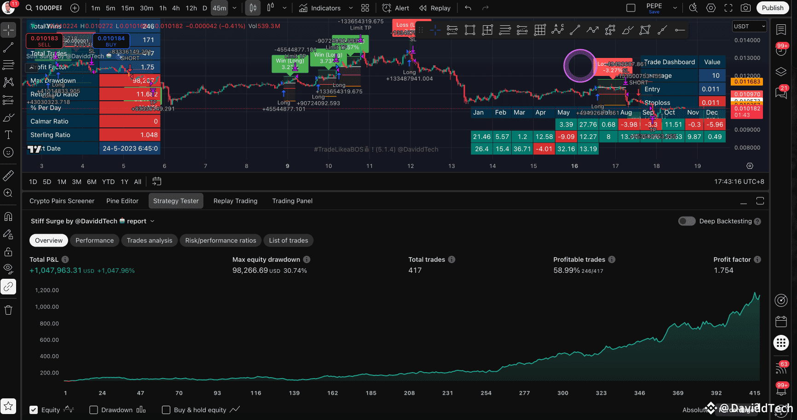Select the trend line tool in left toolbar
The height and width of the screenshot is (420, 797).
pos(8,47)
